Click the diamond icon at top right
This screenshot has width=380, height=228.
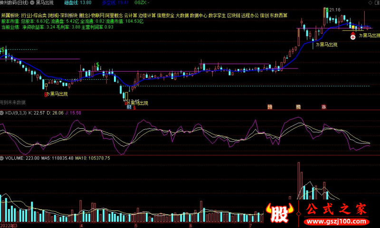coord(370,3)
